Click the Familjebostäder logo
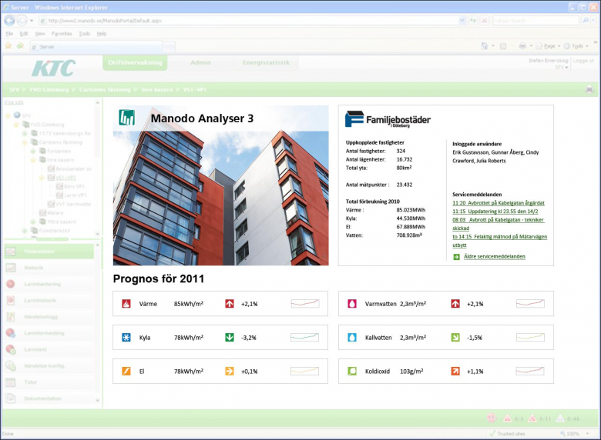Image resolution: width=601 pixels, height=440 pixels. [388, 119]
